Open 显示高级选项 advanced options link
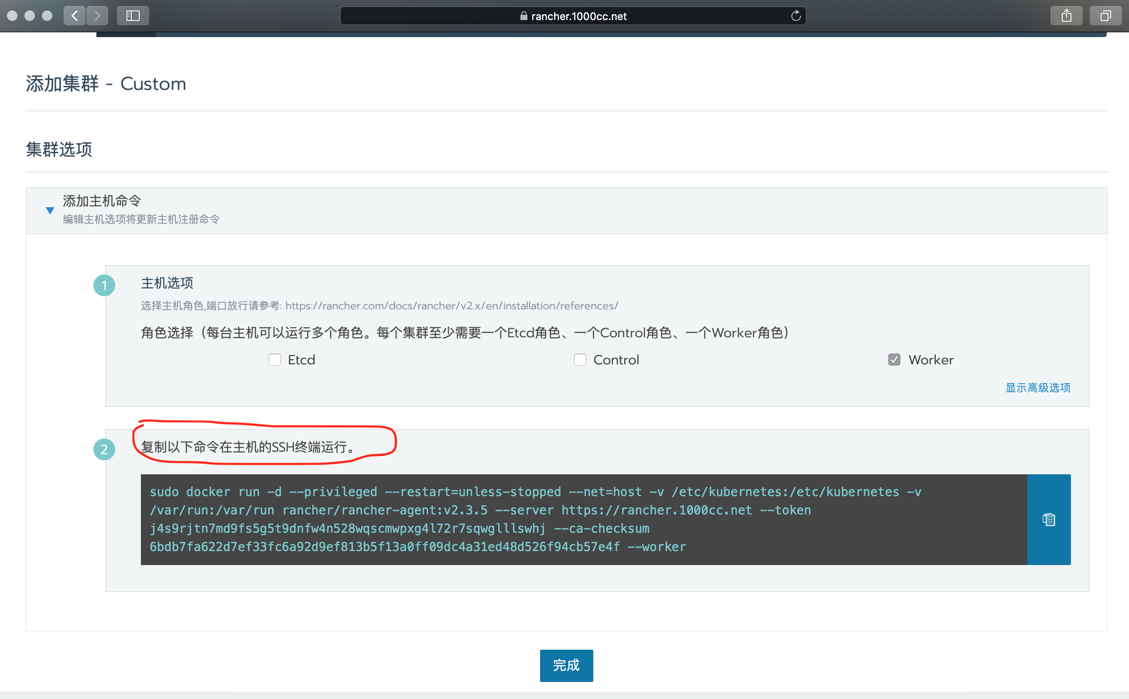The width and height of the screenshot is (1129, 699). tap(1038, 387)
